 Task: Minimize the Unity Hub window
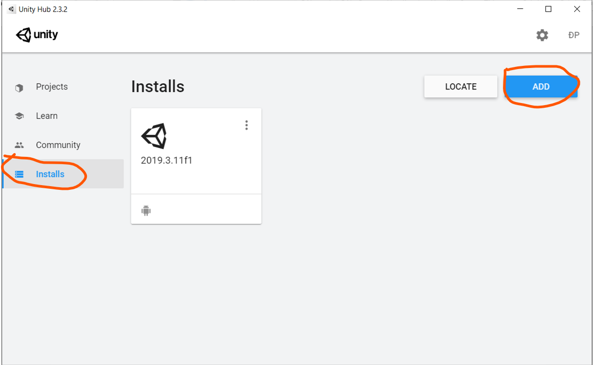tap(520, 9)
